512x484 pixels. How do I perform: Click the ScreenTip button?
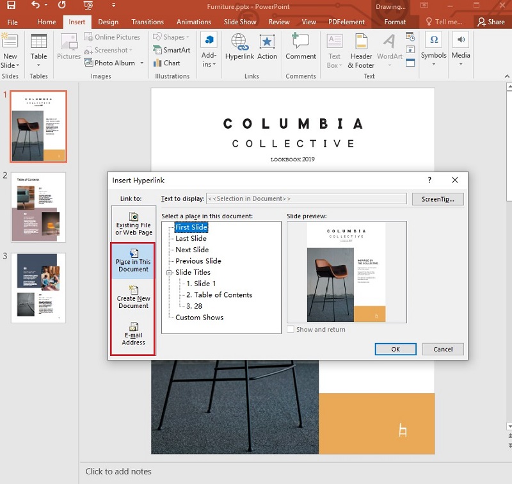[438, 198]
